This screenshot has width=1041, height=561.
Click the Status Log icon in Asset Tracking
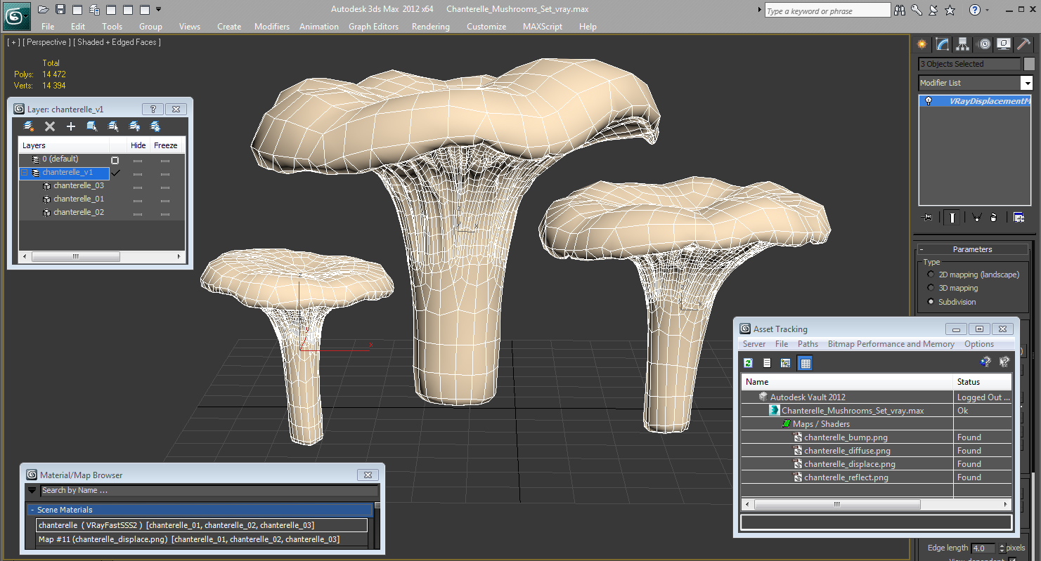(x=767, y=363)
